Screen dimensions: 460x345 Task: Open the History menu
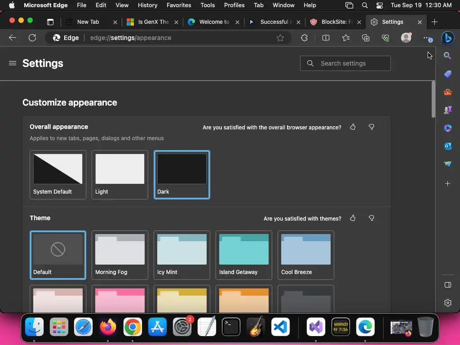pyautogui.click(x=147, y=5)
